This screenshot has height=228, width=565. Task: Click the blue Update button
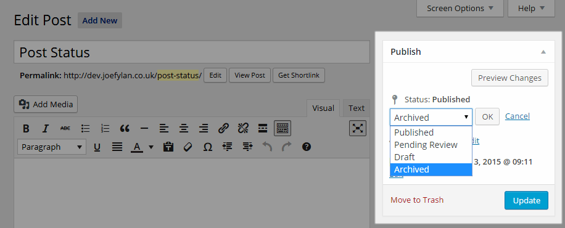click(526, 200)
